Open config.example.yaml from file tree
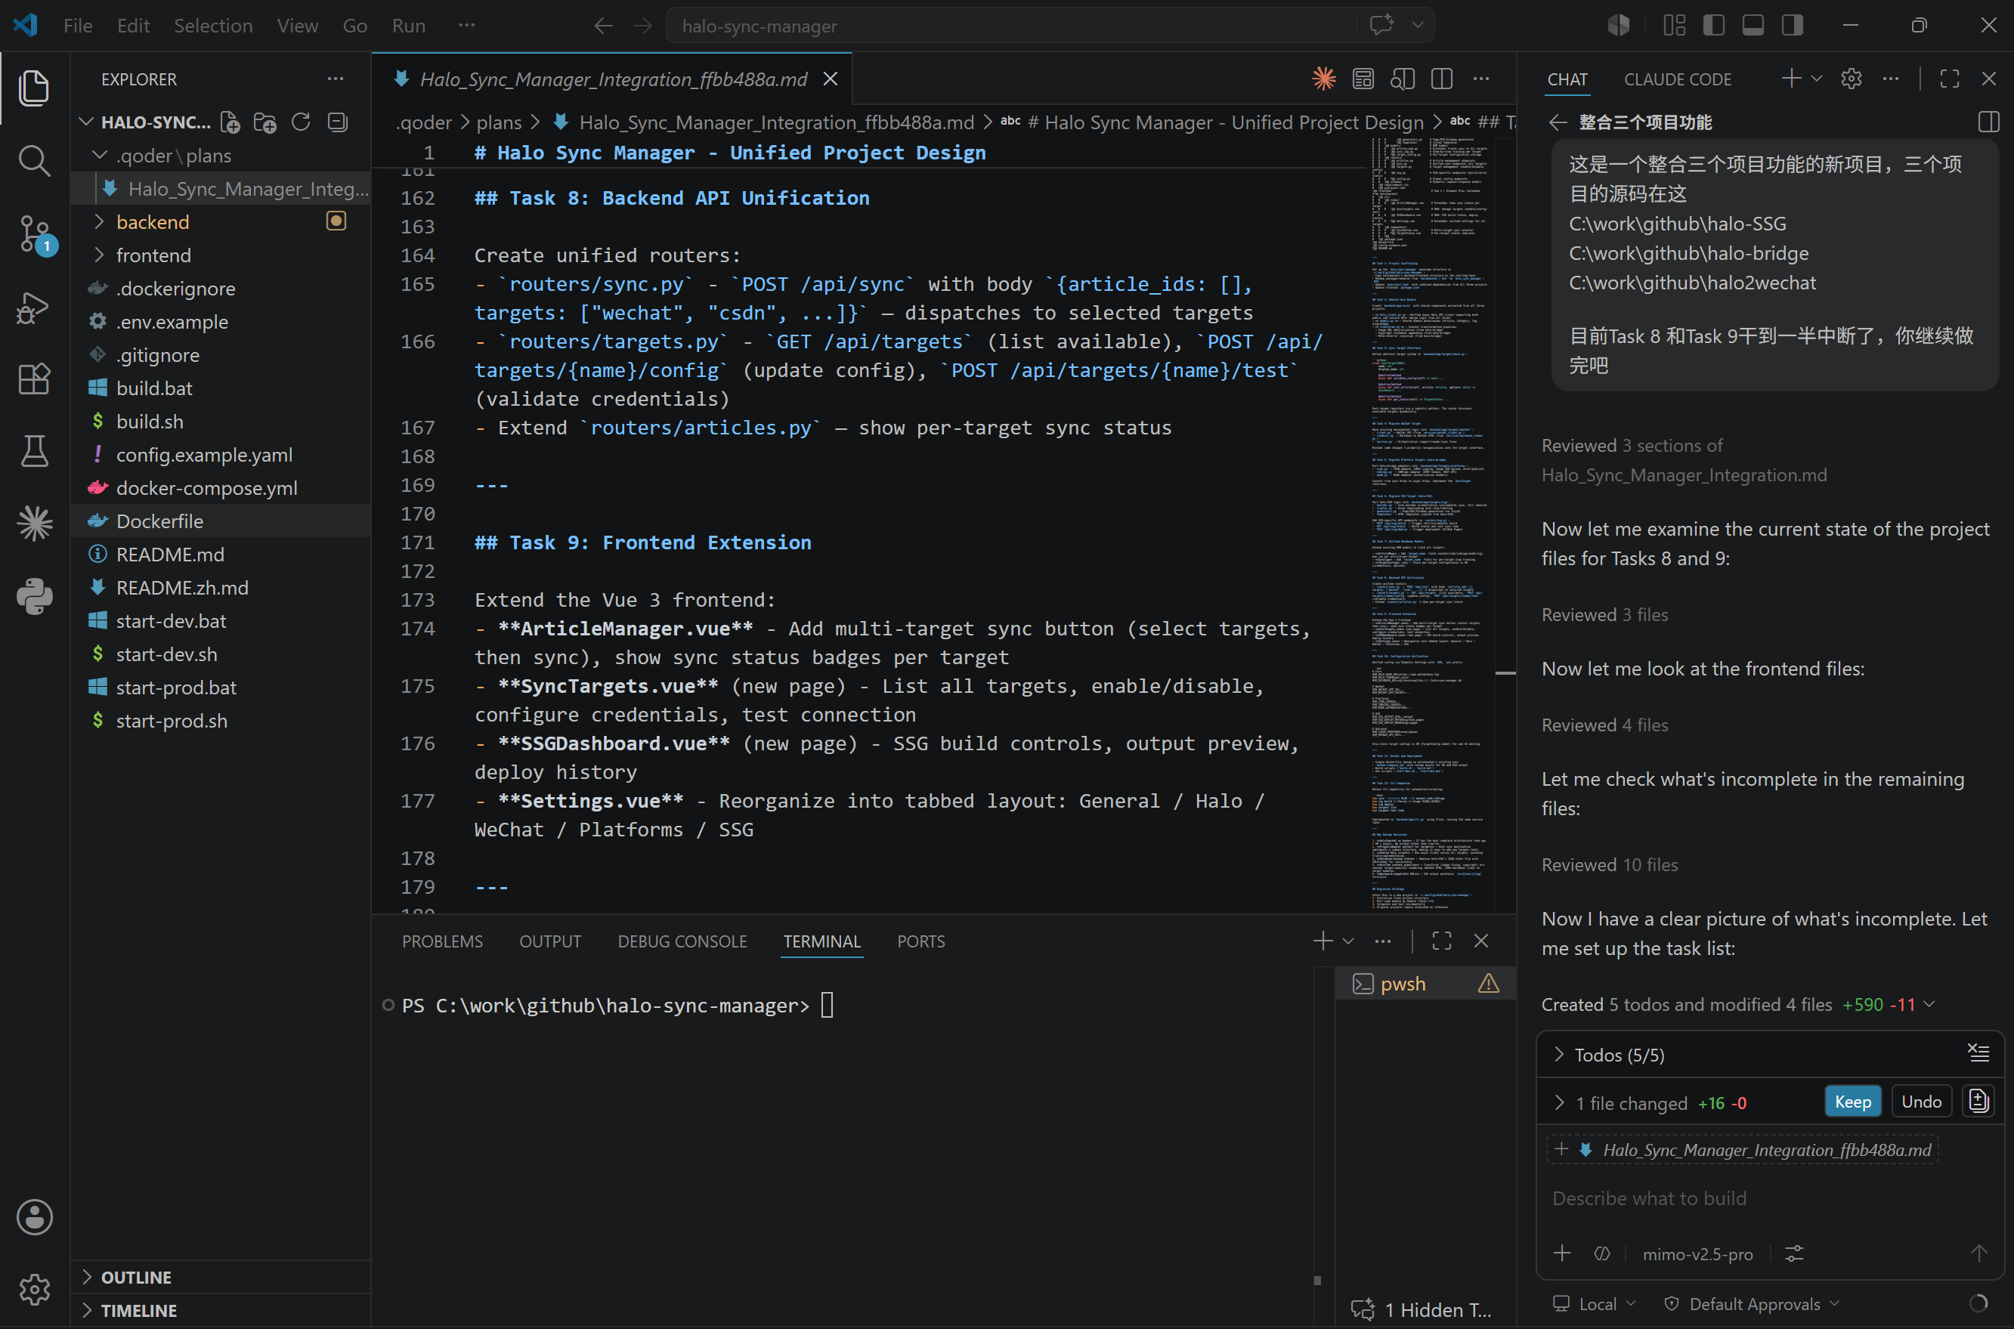2014x1329 pixels. (221, 455)
